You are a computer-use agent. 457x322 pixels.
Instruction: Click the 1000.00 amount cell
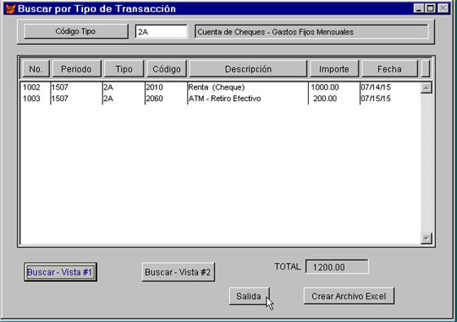(325, 87)
